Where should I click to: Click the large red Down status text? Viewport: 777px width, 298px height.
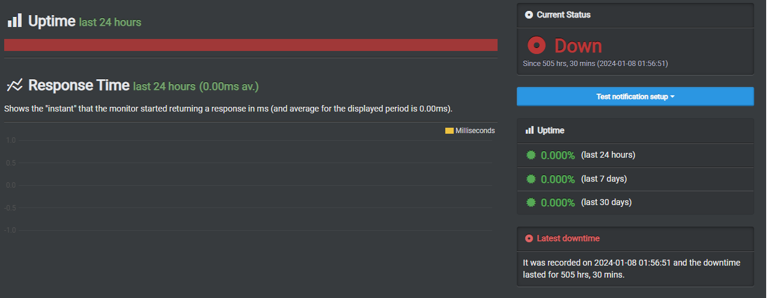click(578, 46)
